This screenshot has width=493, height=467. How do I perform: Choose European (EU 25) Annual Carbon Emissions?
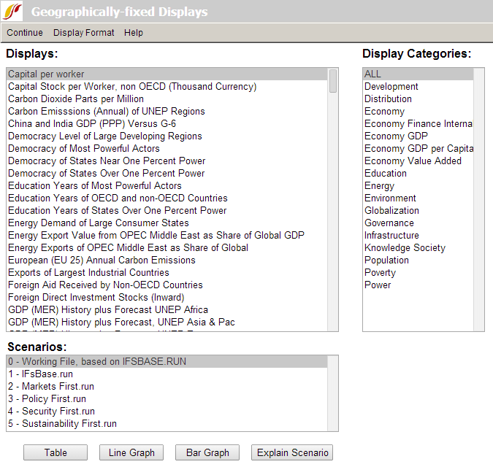click(x=102, y=260)
